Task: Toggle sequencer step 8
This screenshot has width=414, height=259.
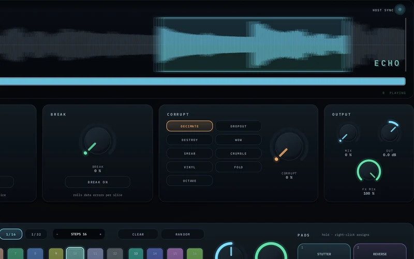Action: (x=35, y=253)
